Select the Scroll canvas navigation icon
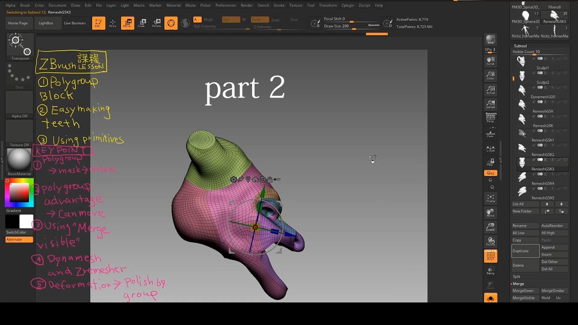Screen dimensions: 578x325 pos(490,61)
